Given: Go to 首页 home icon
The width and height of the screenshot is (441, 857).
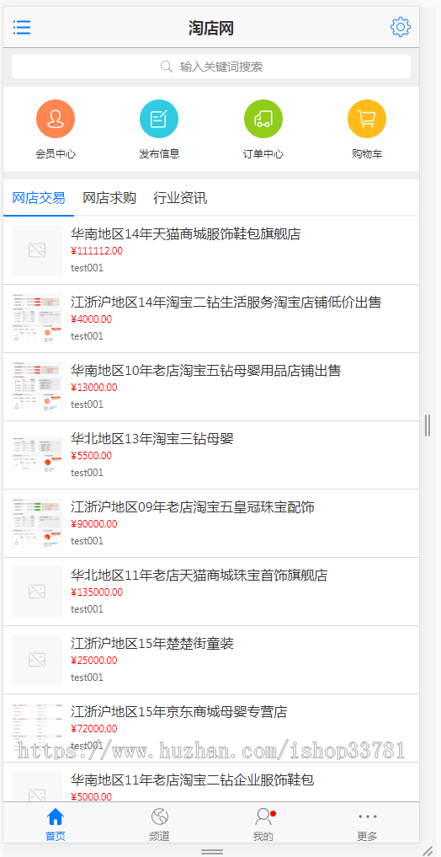Looking at the screenshot, I should (x=56, y=817).
